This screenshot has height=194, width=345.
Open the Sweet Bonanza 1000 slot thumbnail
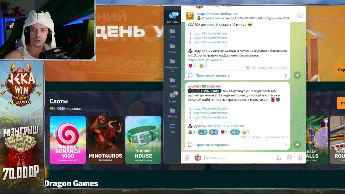click(68, 140)
